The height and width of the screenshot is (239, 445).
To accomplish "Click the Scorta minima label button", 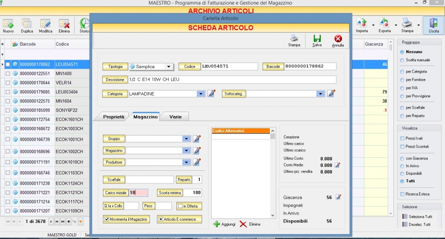I will [170, 193].
